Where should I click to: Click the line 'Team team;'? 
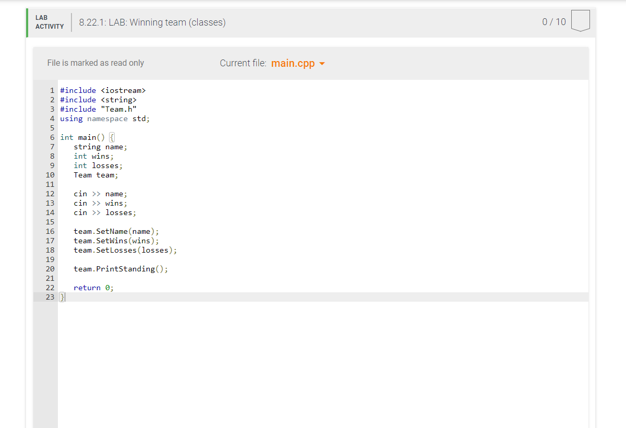(96, 175)
